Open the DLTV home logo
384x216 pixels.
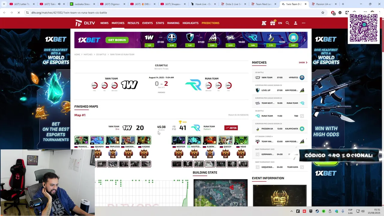85,23
